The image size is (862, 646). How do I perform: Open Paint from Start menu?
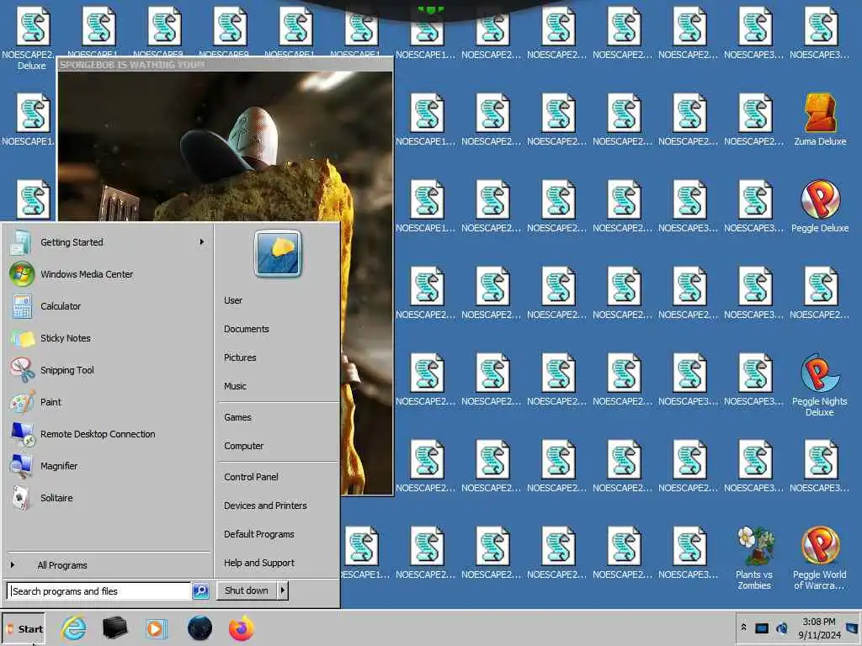(108, 401)
